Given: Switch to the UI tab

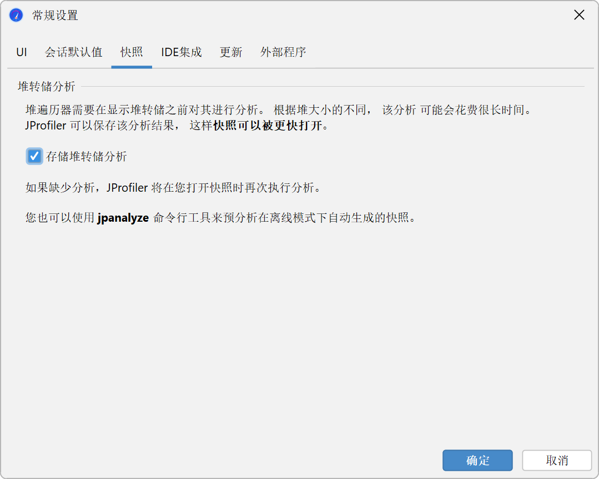Looking at the screenshot, I should click(x=22, y=52).
